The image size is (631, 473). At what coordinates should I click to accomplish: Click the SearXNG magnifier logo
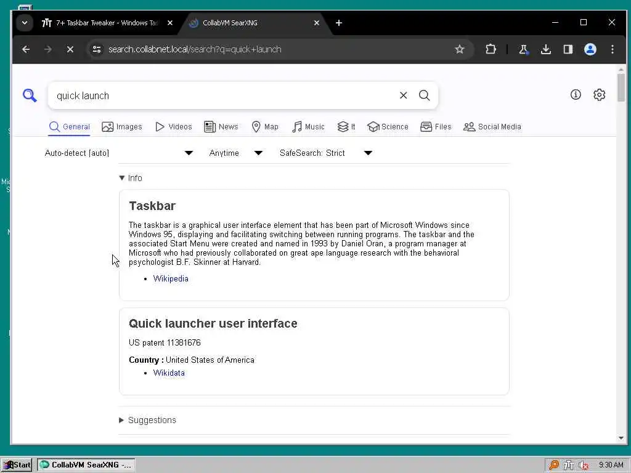coord(30,95)
